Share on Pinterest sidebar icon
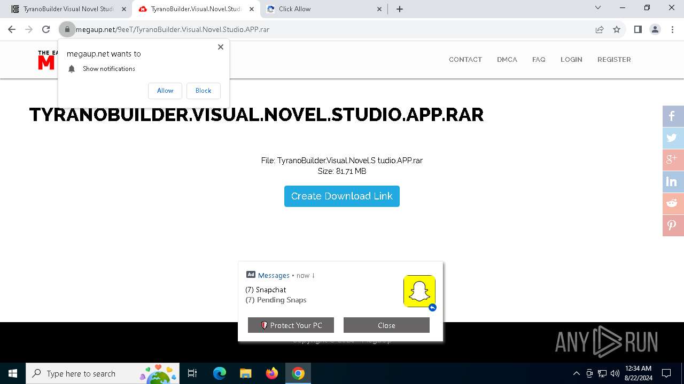The image size is (684, 384). 673,226
